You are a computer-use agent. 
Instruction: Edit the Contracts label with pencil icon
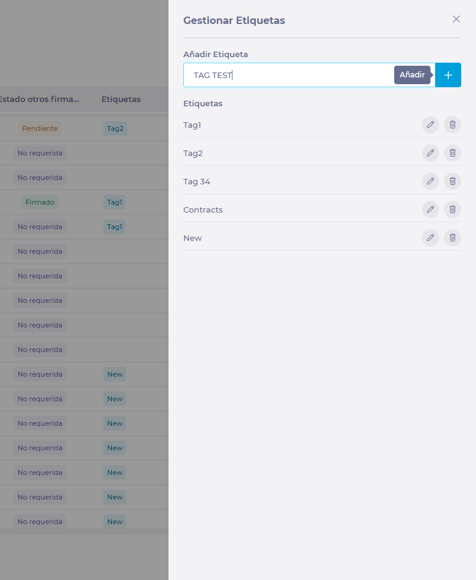point(430,210)
